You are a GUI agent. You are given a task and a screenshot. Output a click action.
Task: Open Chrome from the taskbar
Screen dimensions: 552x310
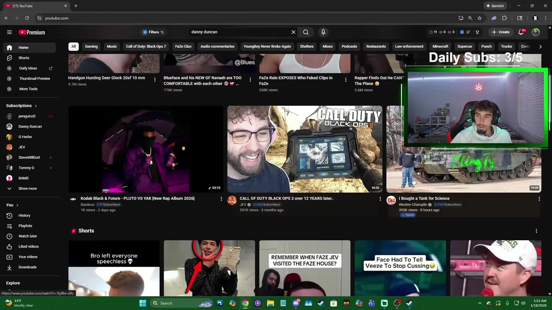coord(245,303)
